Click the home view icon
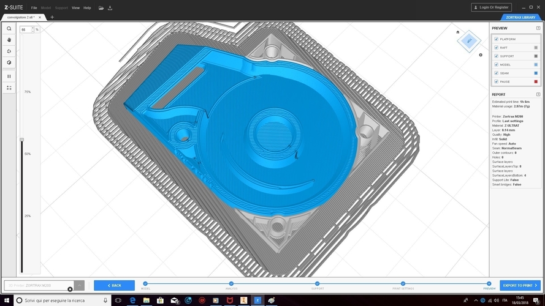The image size is (545, 306). coord(458,32)
